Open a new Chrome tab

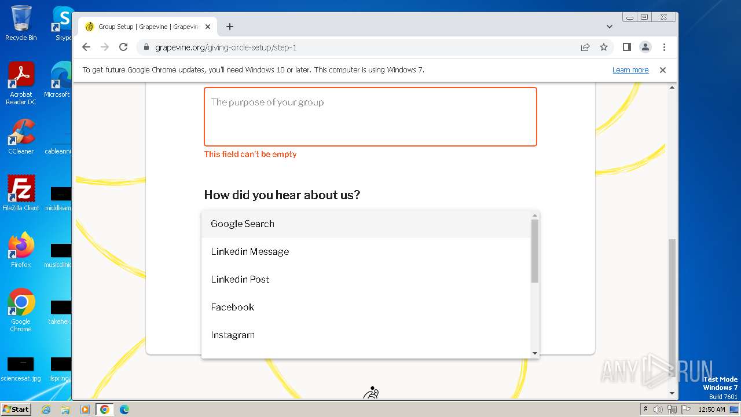230,27
